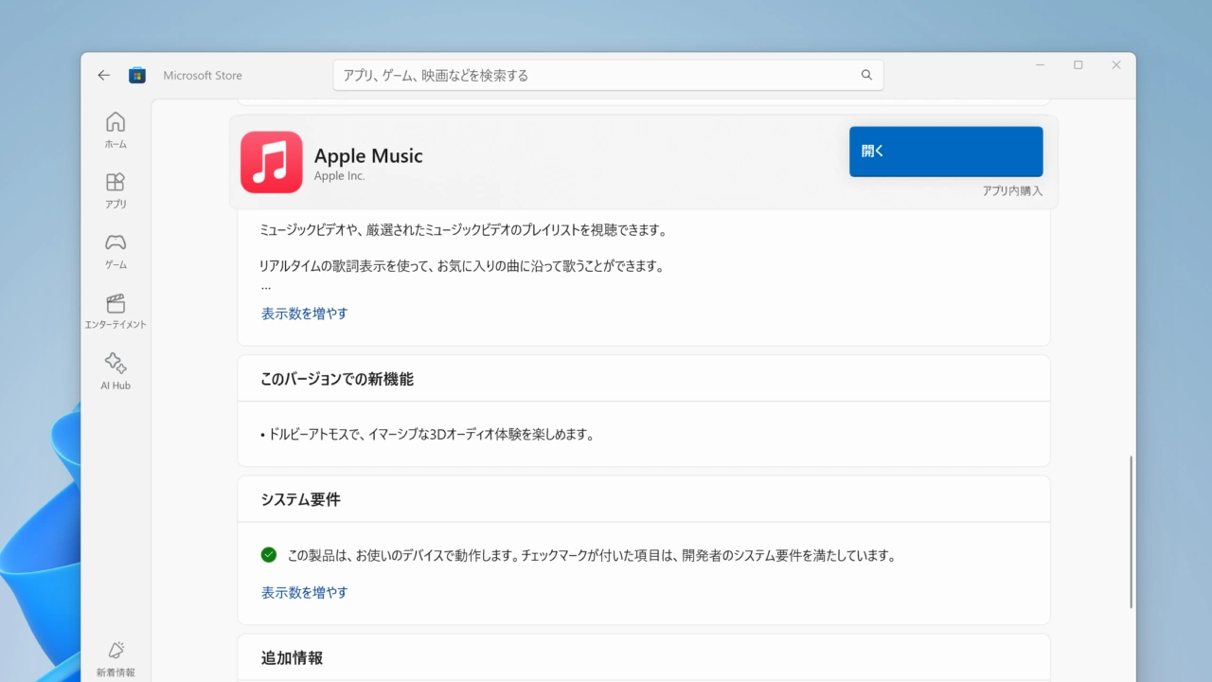Open the アプリ section in sidebar
The width and height of the screenshot is (1212, 682).
pyautogui.click(x=116, y=189)
